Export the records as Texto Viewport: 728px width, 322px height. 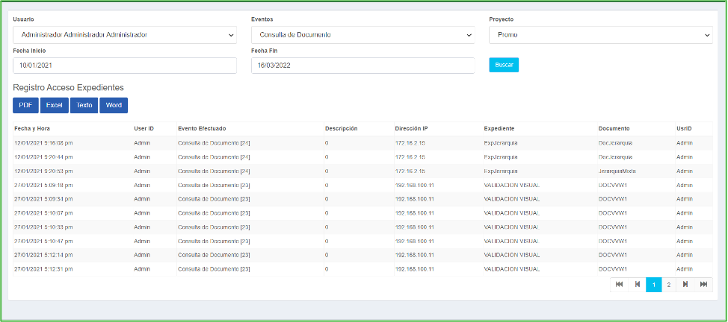click(84, 105)
